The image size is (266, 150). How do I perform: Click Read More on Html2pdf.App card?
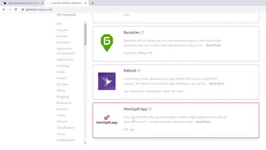(x=203, y=122)
